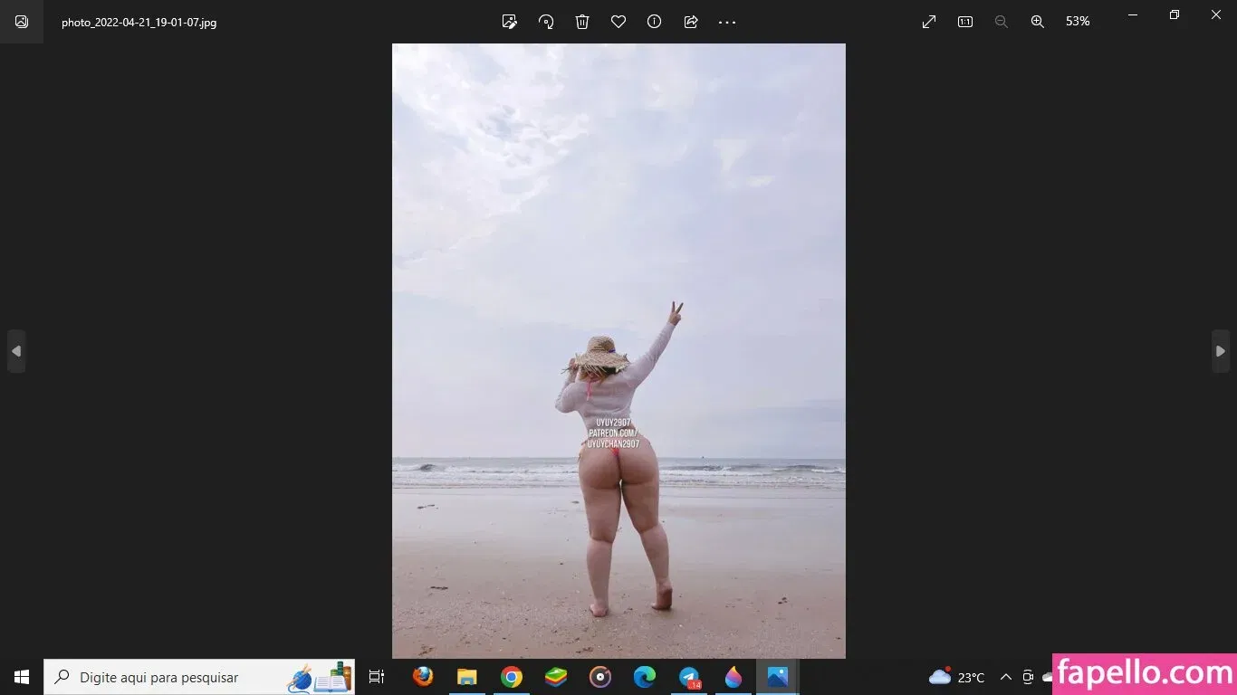
Task: Advance to the next photo with right arrow
Action: pos(1221,351)
